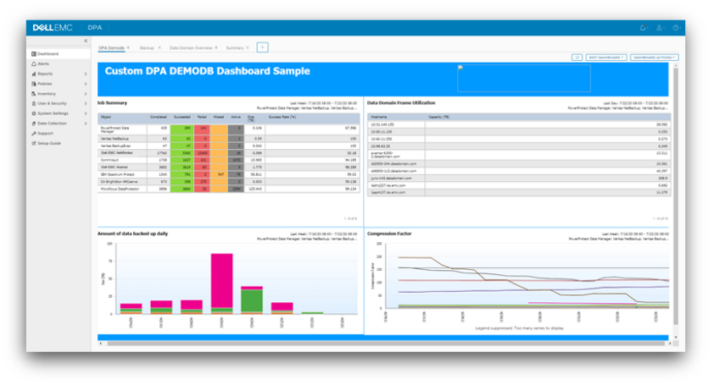Click the Policies icon in sidebar
This screenshot has width=714, height=385.
(34, 84)
